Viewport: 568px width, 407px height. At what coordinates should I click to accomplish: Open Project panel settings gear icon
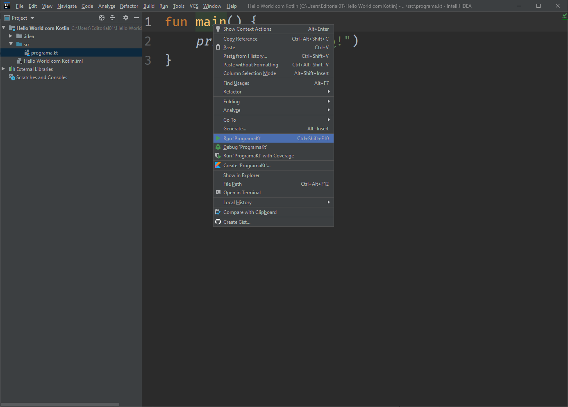click(126, 18)
